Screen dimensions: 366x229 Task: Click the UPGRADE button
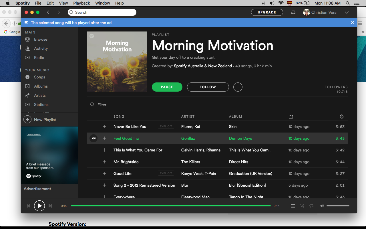click(x=267, y=12)
